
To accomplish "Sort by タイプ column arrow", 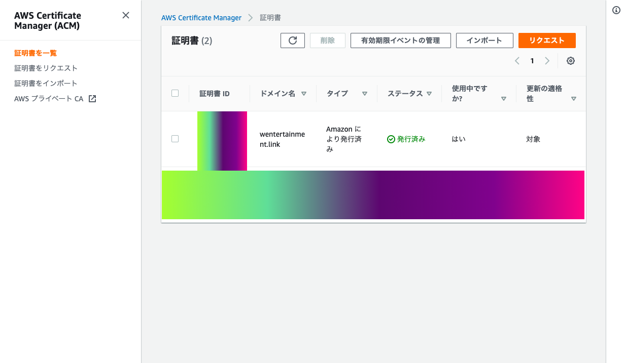I will [x=364, y=94].
